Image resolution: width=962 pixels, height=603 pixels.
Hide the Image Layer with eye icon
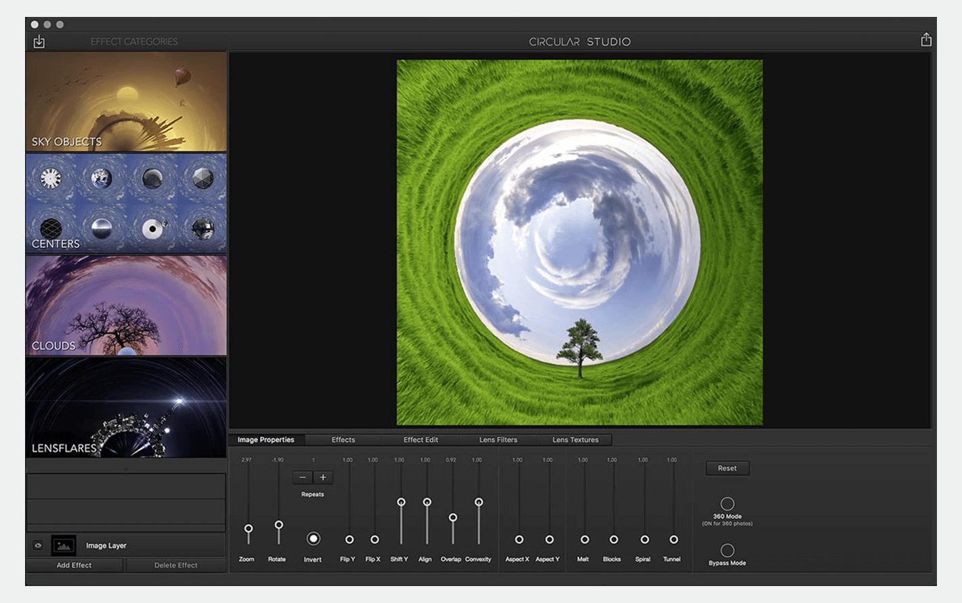point(38,545)
